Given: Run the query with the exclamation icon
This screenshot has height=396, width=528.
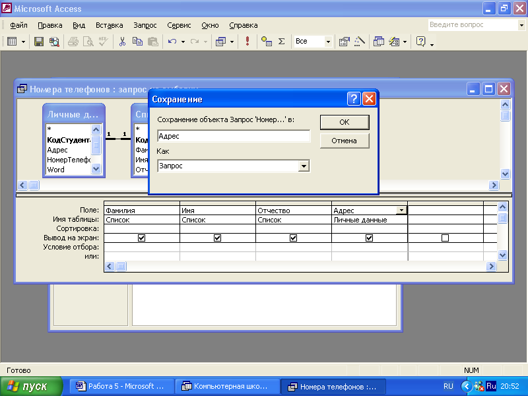Looking at the screenshot, I should tap(247, 42).
